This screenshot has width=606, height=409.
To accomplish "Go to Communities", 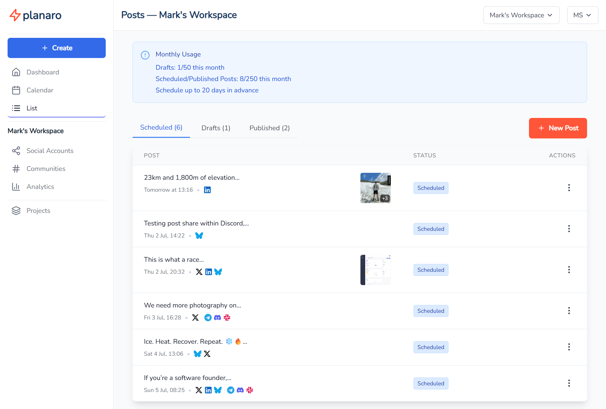I will (x=56, y=169).
